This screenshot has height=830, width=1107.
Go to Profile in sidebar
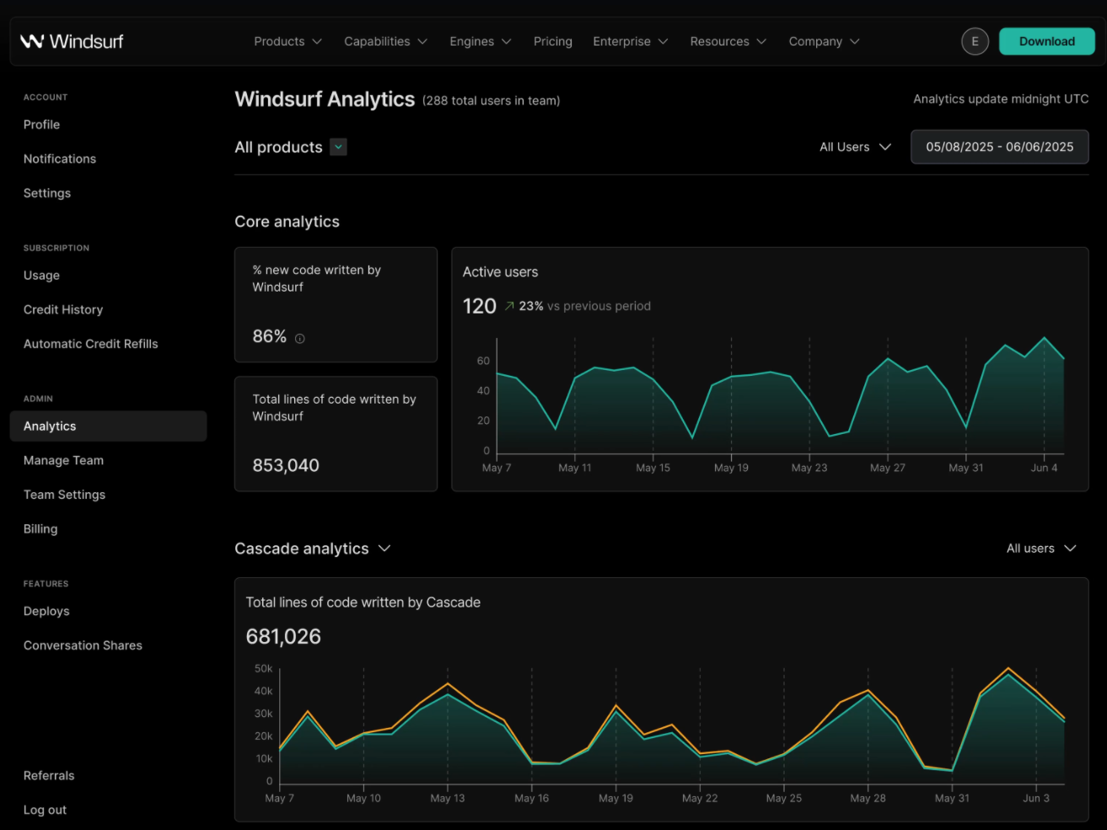coord(41,125)
